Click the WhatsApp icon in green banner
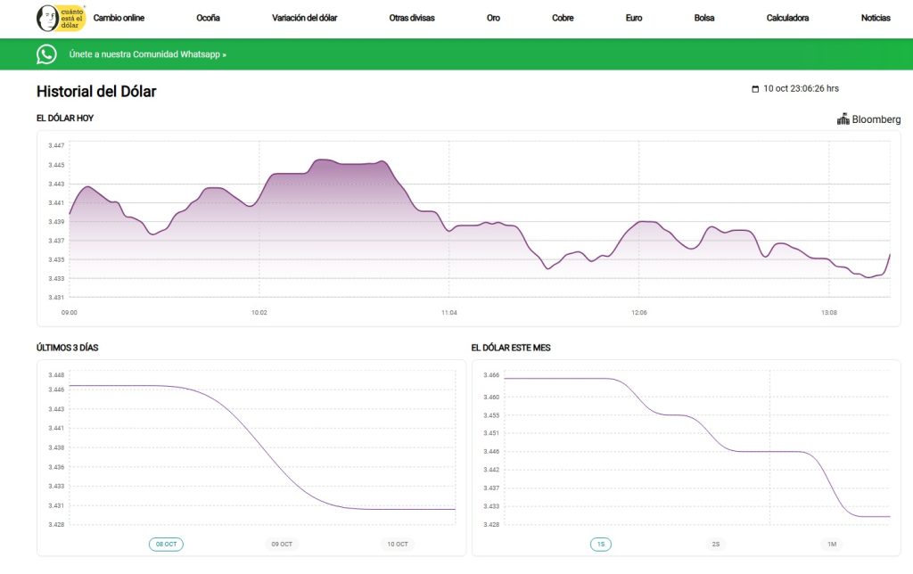The width and height of the screenshot is (913, 574). pos(46,54)
